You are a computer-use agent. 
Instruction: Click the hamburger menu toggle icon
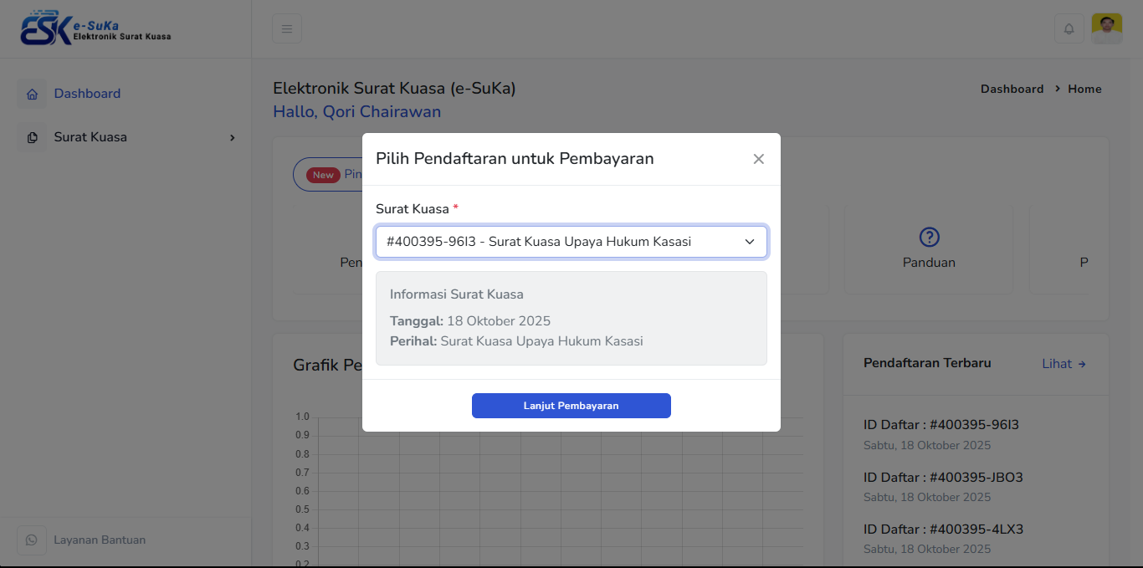[287, 29]
